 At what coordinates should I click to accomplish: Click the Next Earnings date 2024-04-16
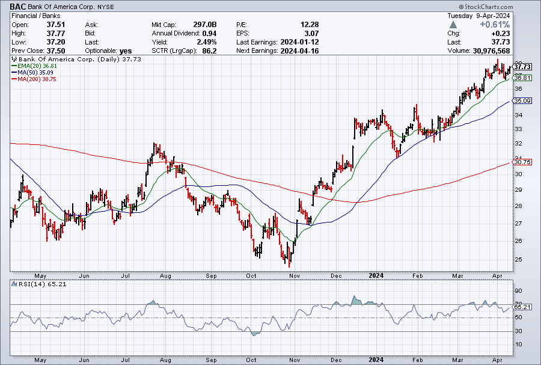[299, 51]
